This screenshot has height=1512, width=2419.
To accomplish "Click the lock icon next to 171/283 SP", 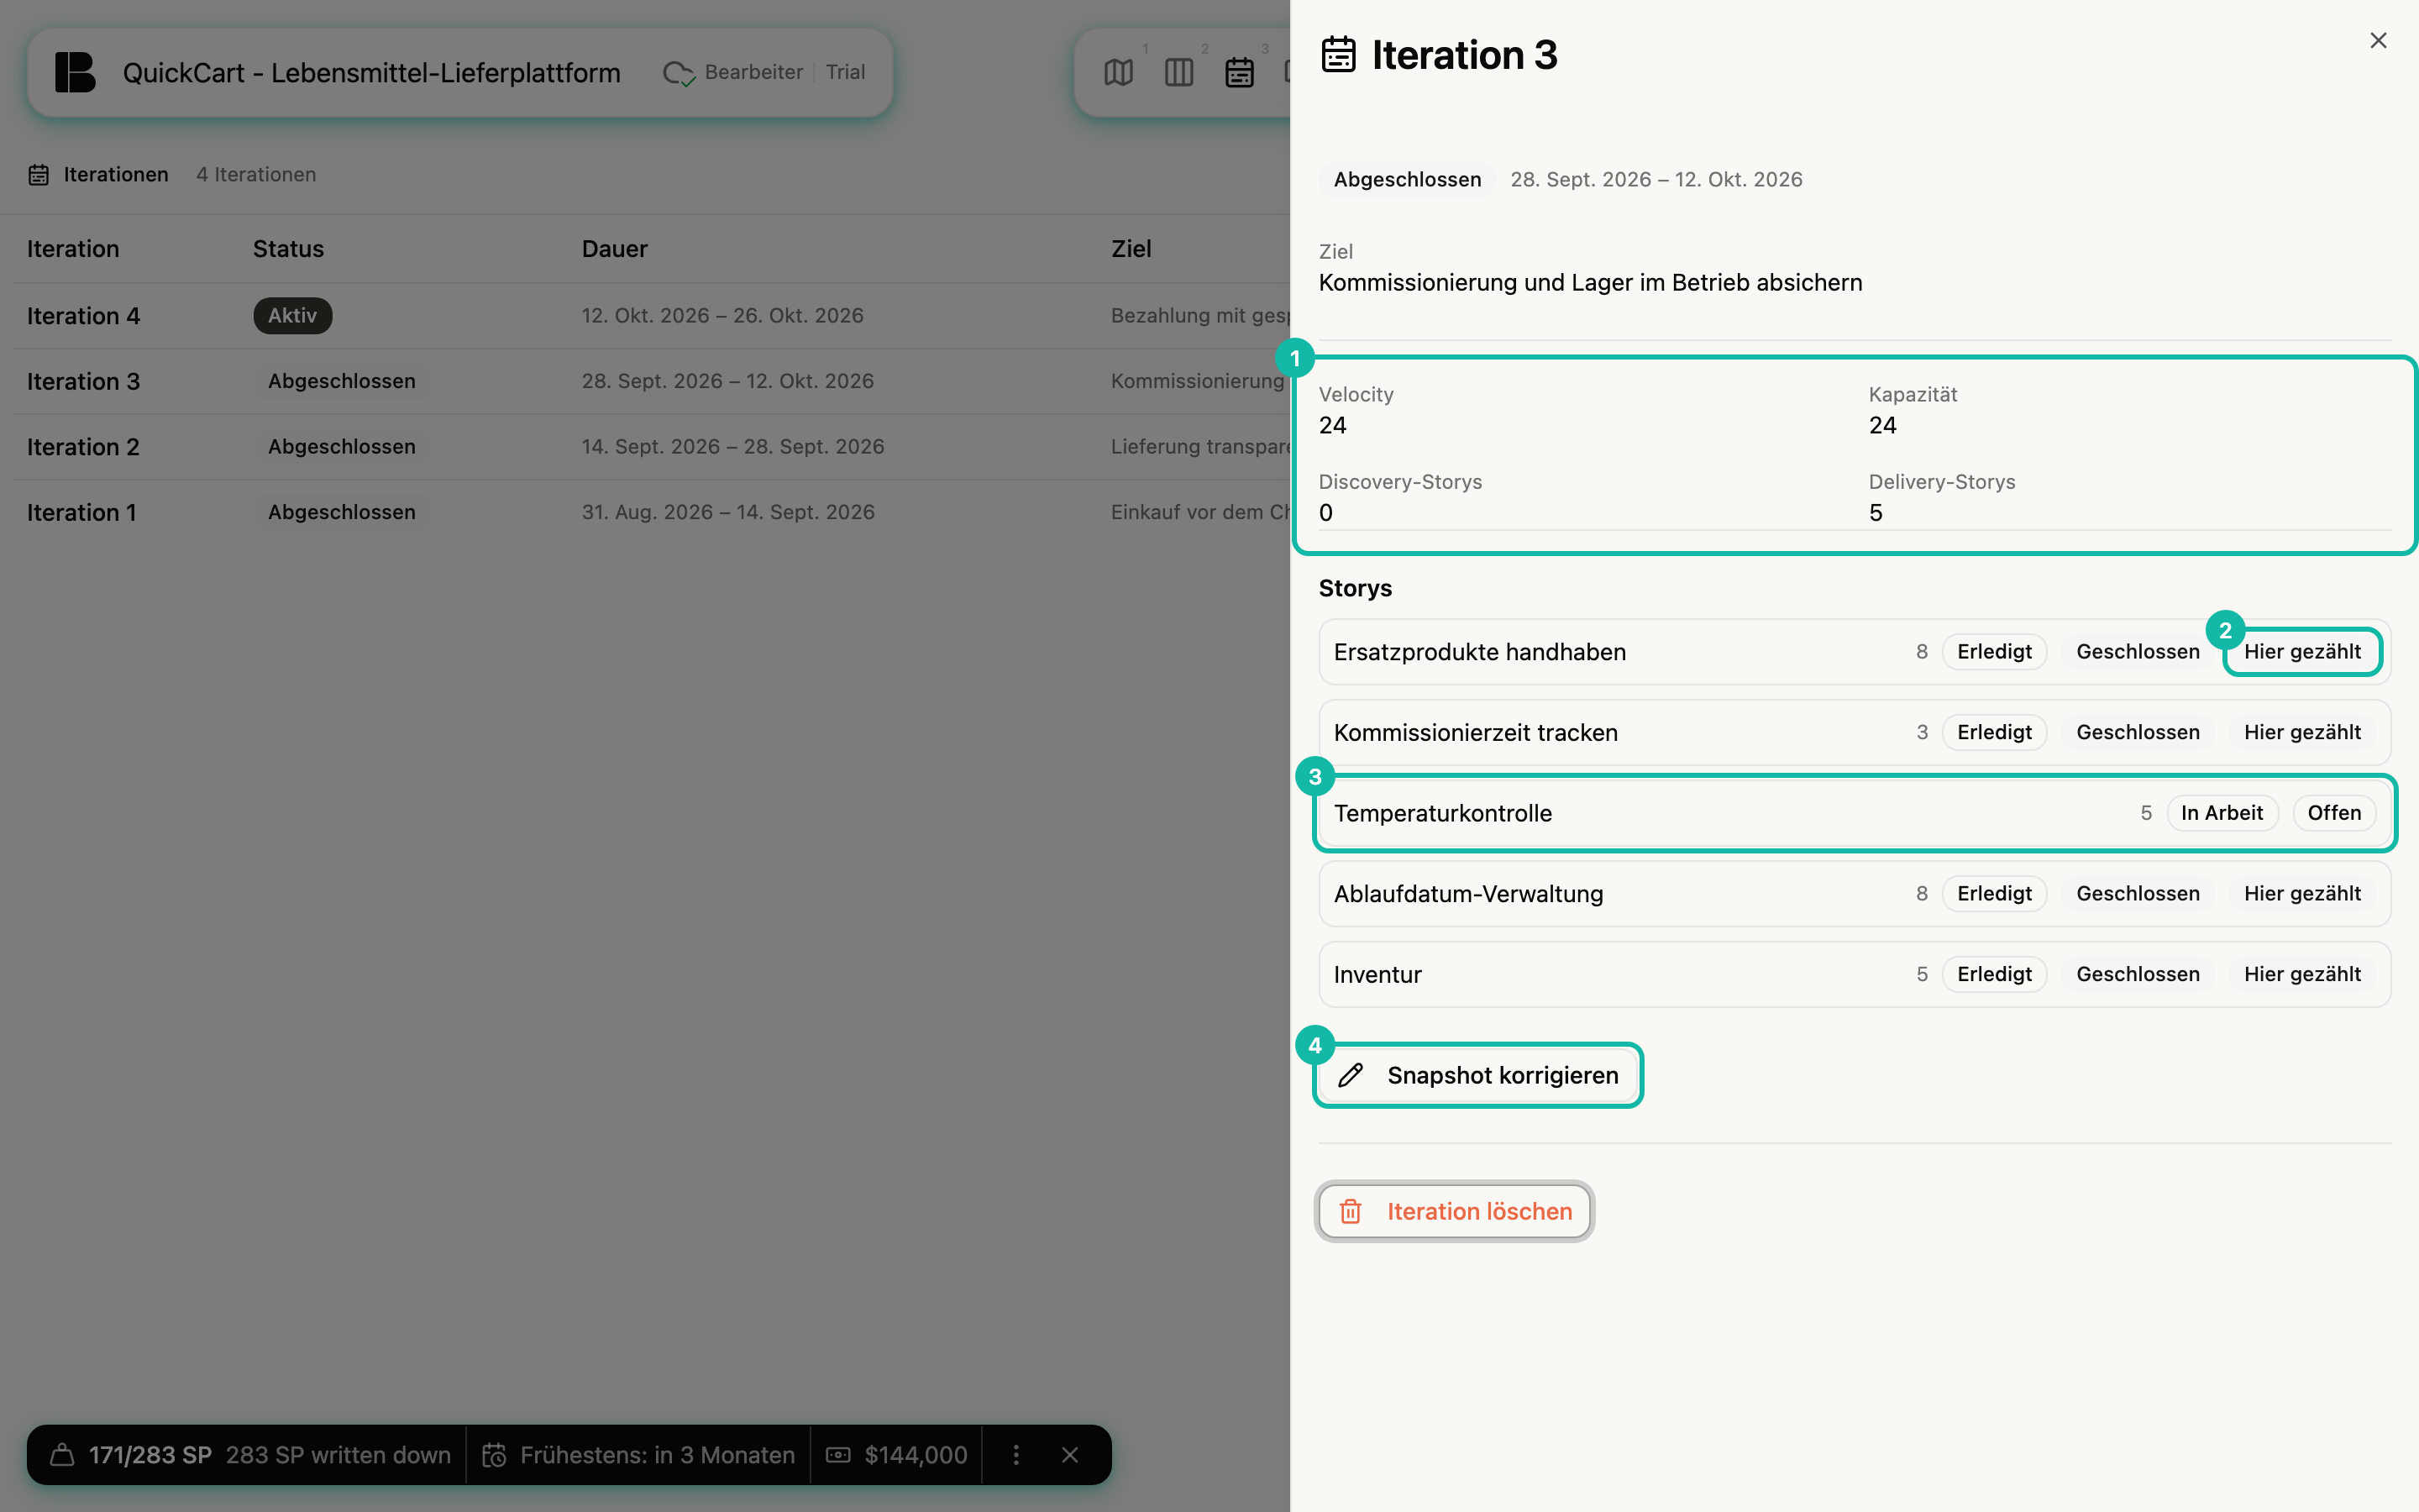I will click(x=62, y=1455).
